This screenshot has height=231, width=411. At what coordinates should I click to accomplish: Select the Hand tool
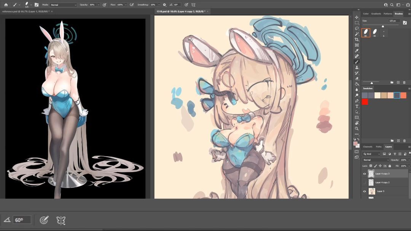(x=357, y=123)
